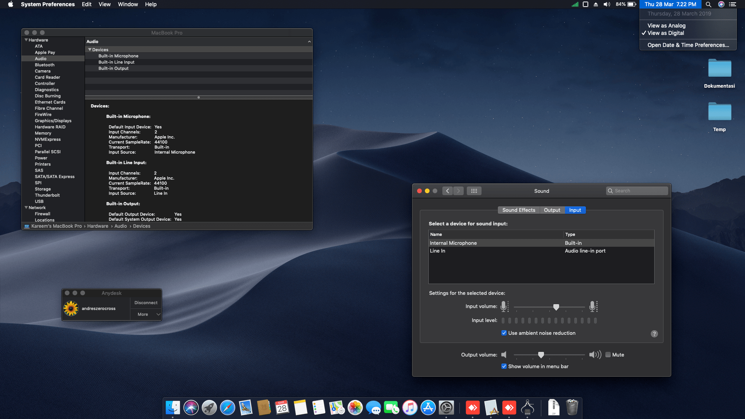Screen dimensions: 745x419
Task: Open Date & Time Preferences
Action: (x=688, y=45)
